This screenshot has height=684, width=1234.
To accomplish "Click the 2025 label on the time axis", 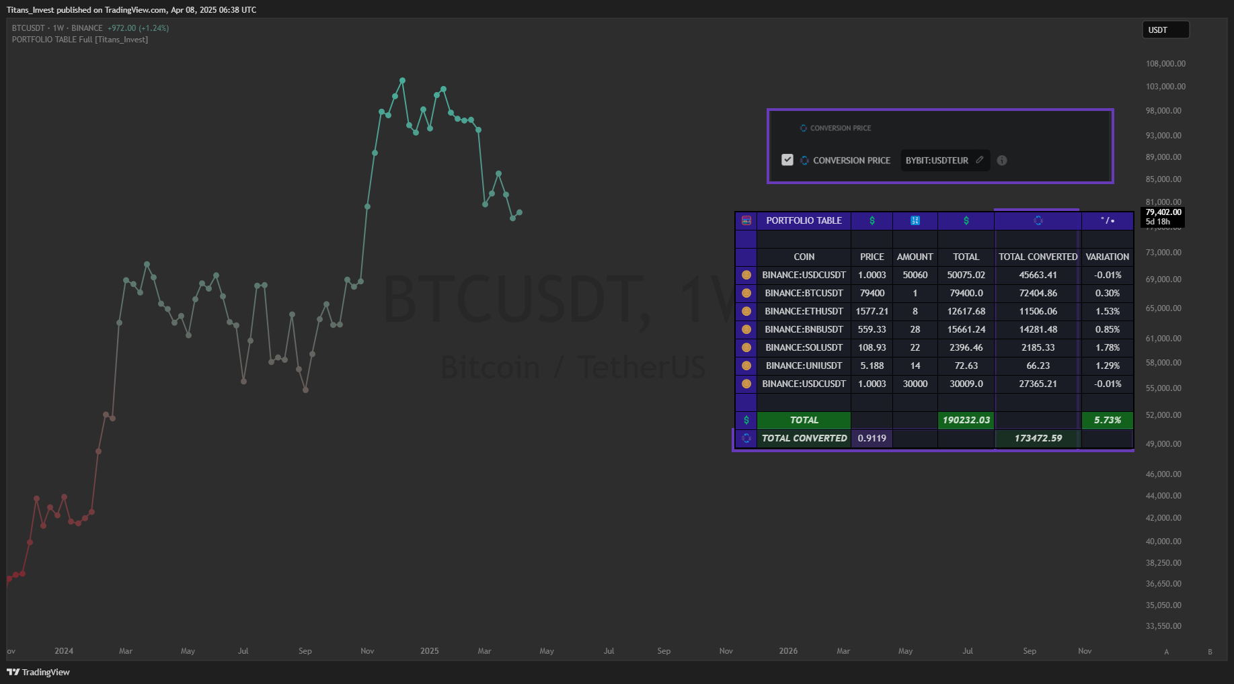I will click(x=429, y=651).
